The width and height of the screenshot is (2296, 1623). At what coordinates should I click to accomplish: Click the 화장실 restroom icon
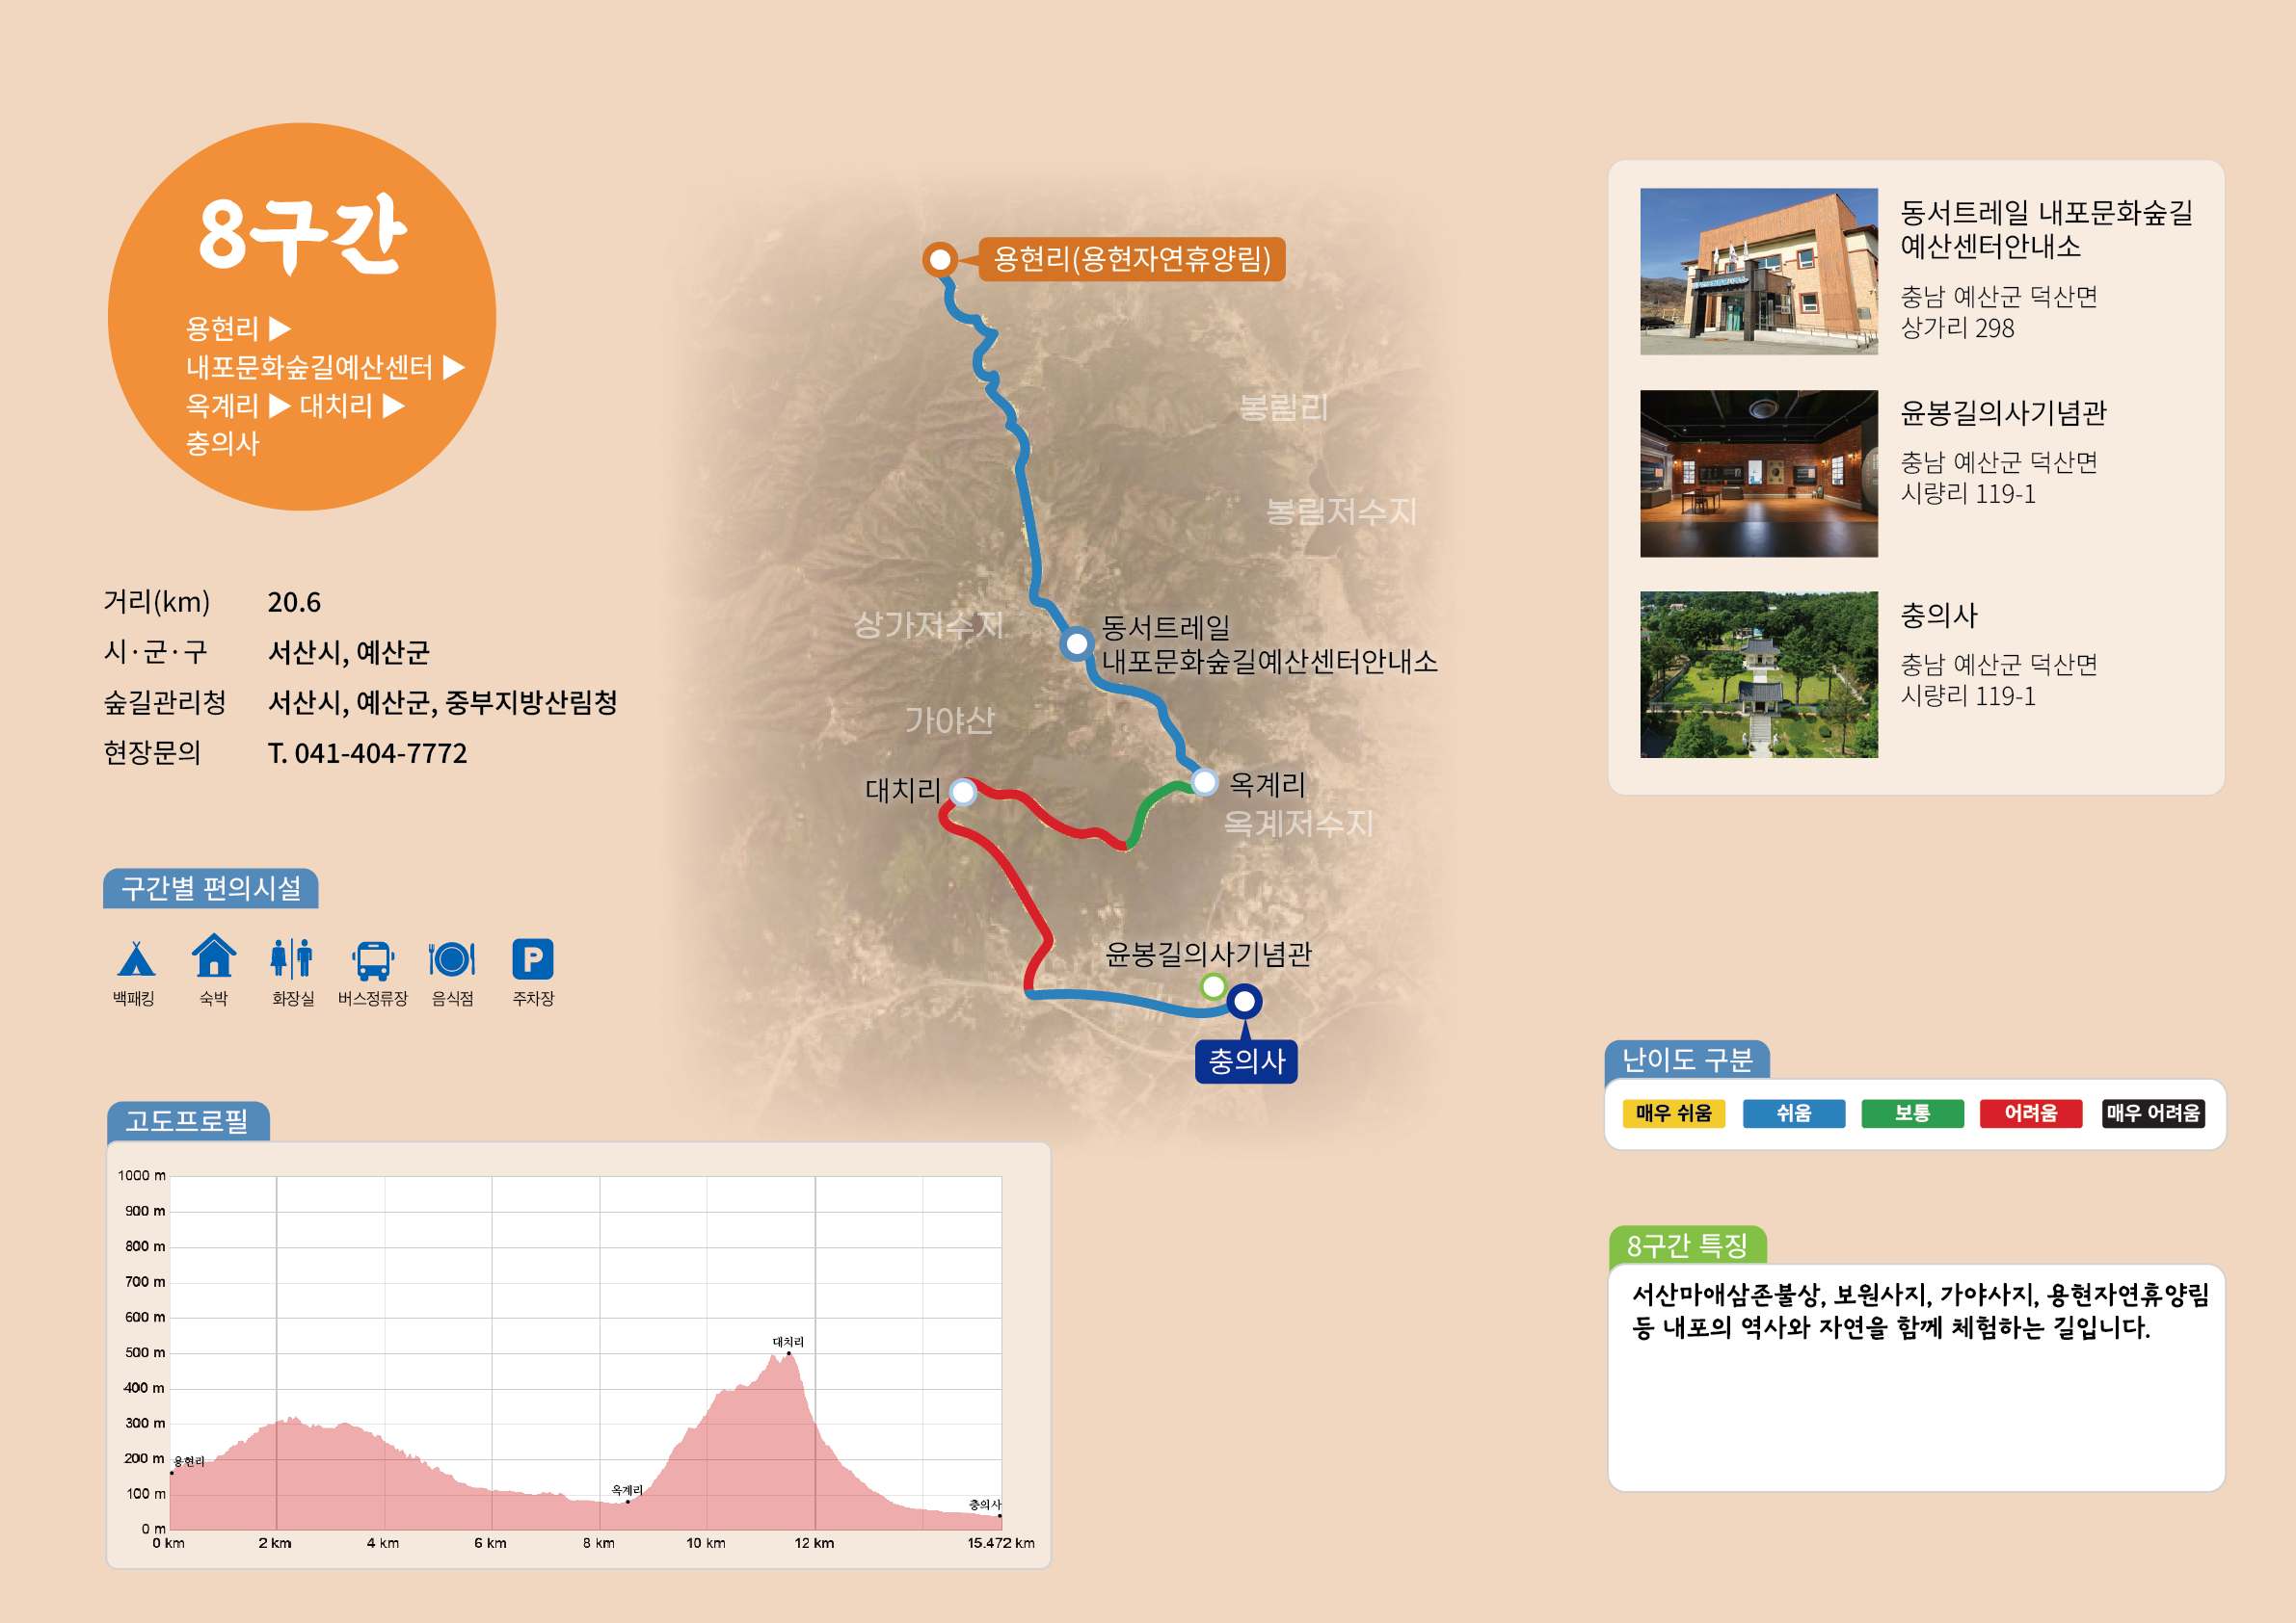coord(292,957)
